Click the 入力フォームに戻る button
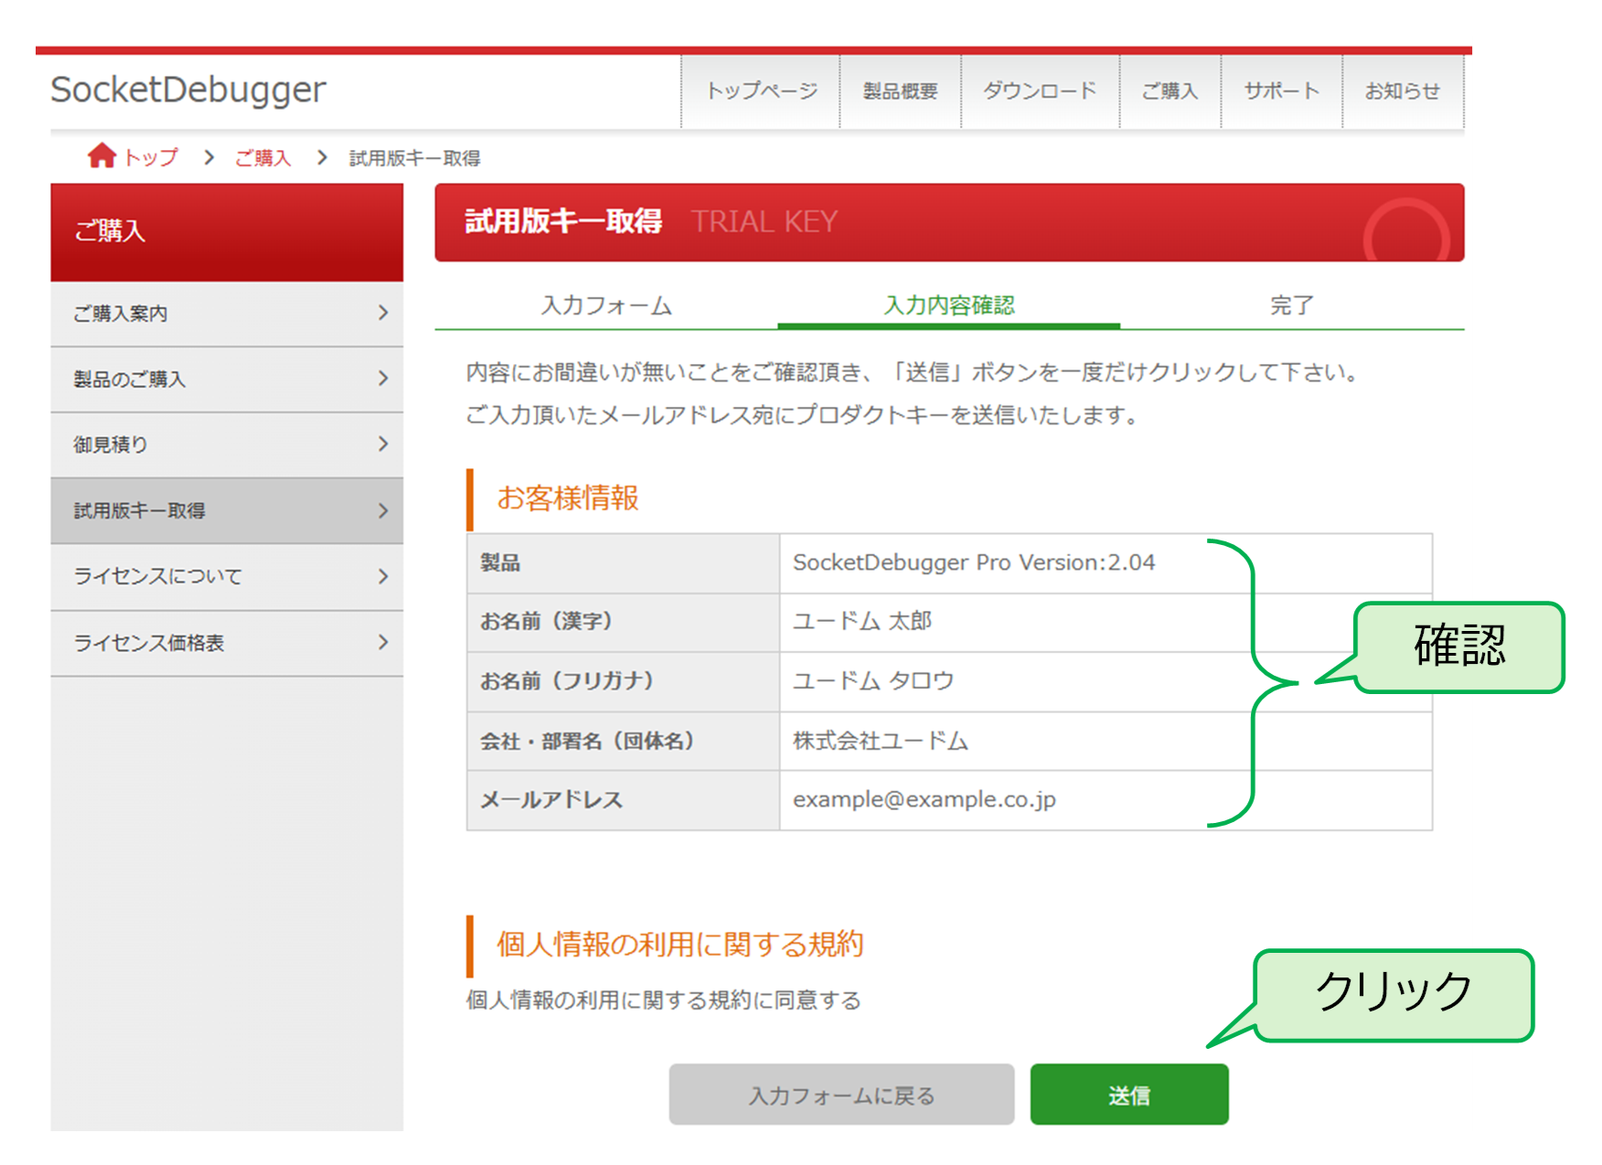 (x=841, y=1094)
